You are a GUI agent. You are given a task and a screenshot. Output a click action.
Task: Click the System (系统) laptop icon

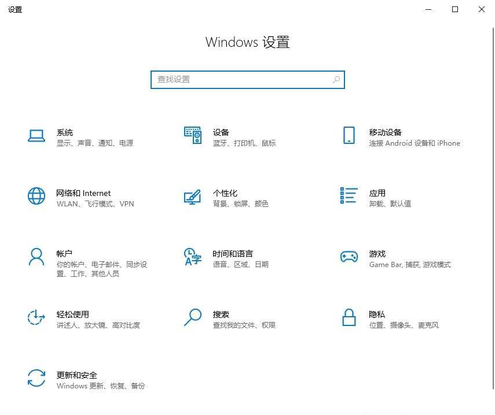pos(36,136)
